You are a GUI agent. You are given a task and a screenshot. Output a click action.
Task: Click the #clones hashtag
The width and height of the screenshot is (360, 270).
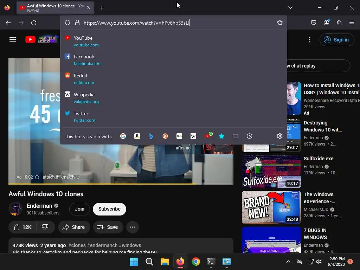point(77,245)
